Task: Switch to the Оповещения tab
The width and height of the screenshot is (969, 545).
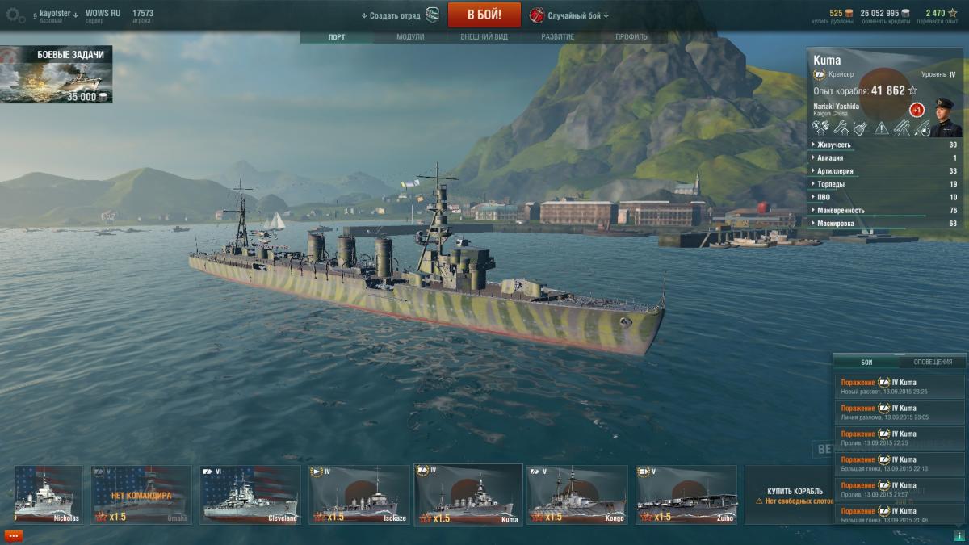Action: click(933, 362)
